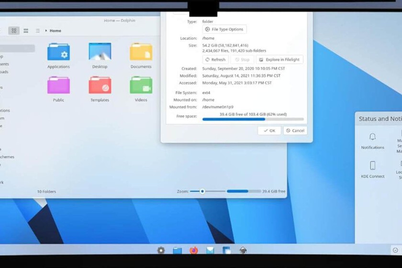Expand the Home breadcrumb arrow
Screen dimensions: 402x268
click(x=46, y=31)
